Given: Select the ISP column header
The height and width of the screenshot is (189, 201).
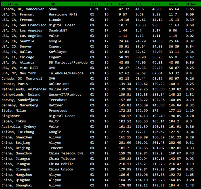Looking at the screenshot, I should point(52,4).
